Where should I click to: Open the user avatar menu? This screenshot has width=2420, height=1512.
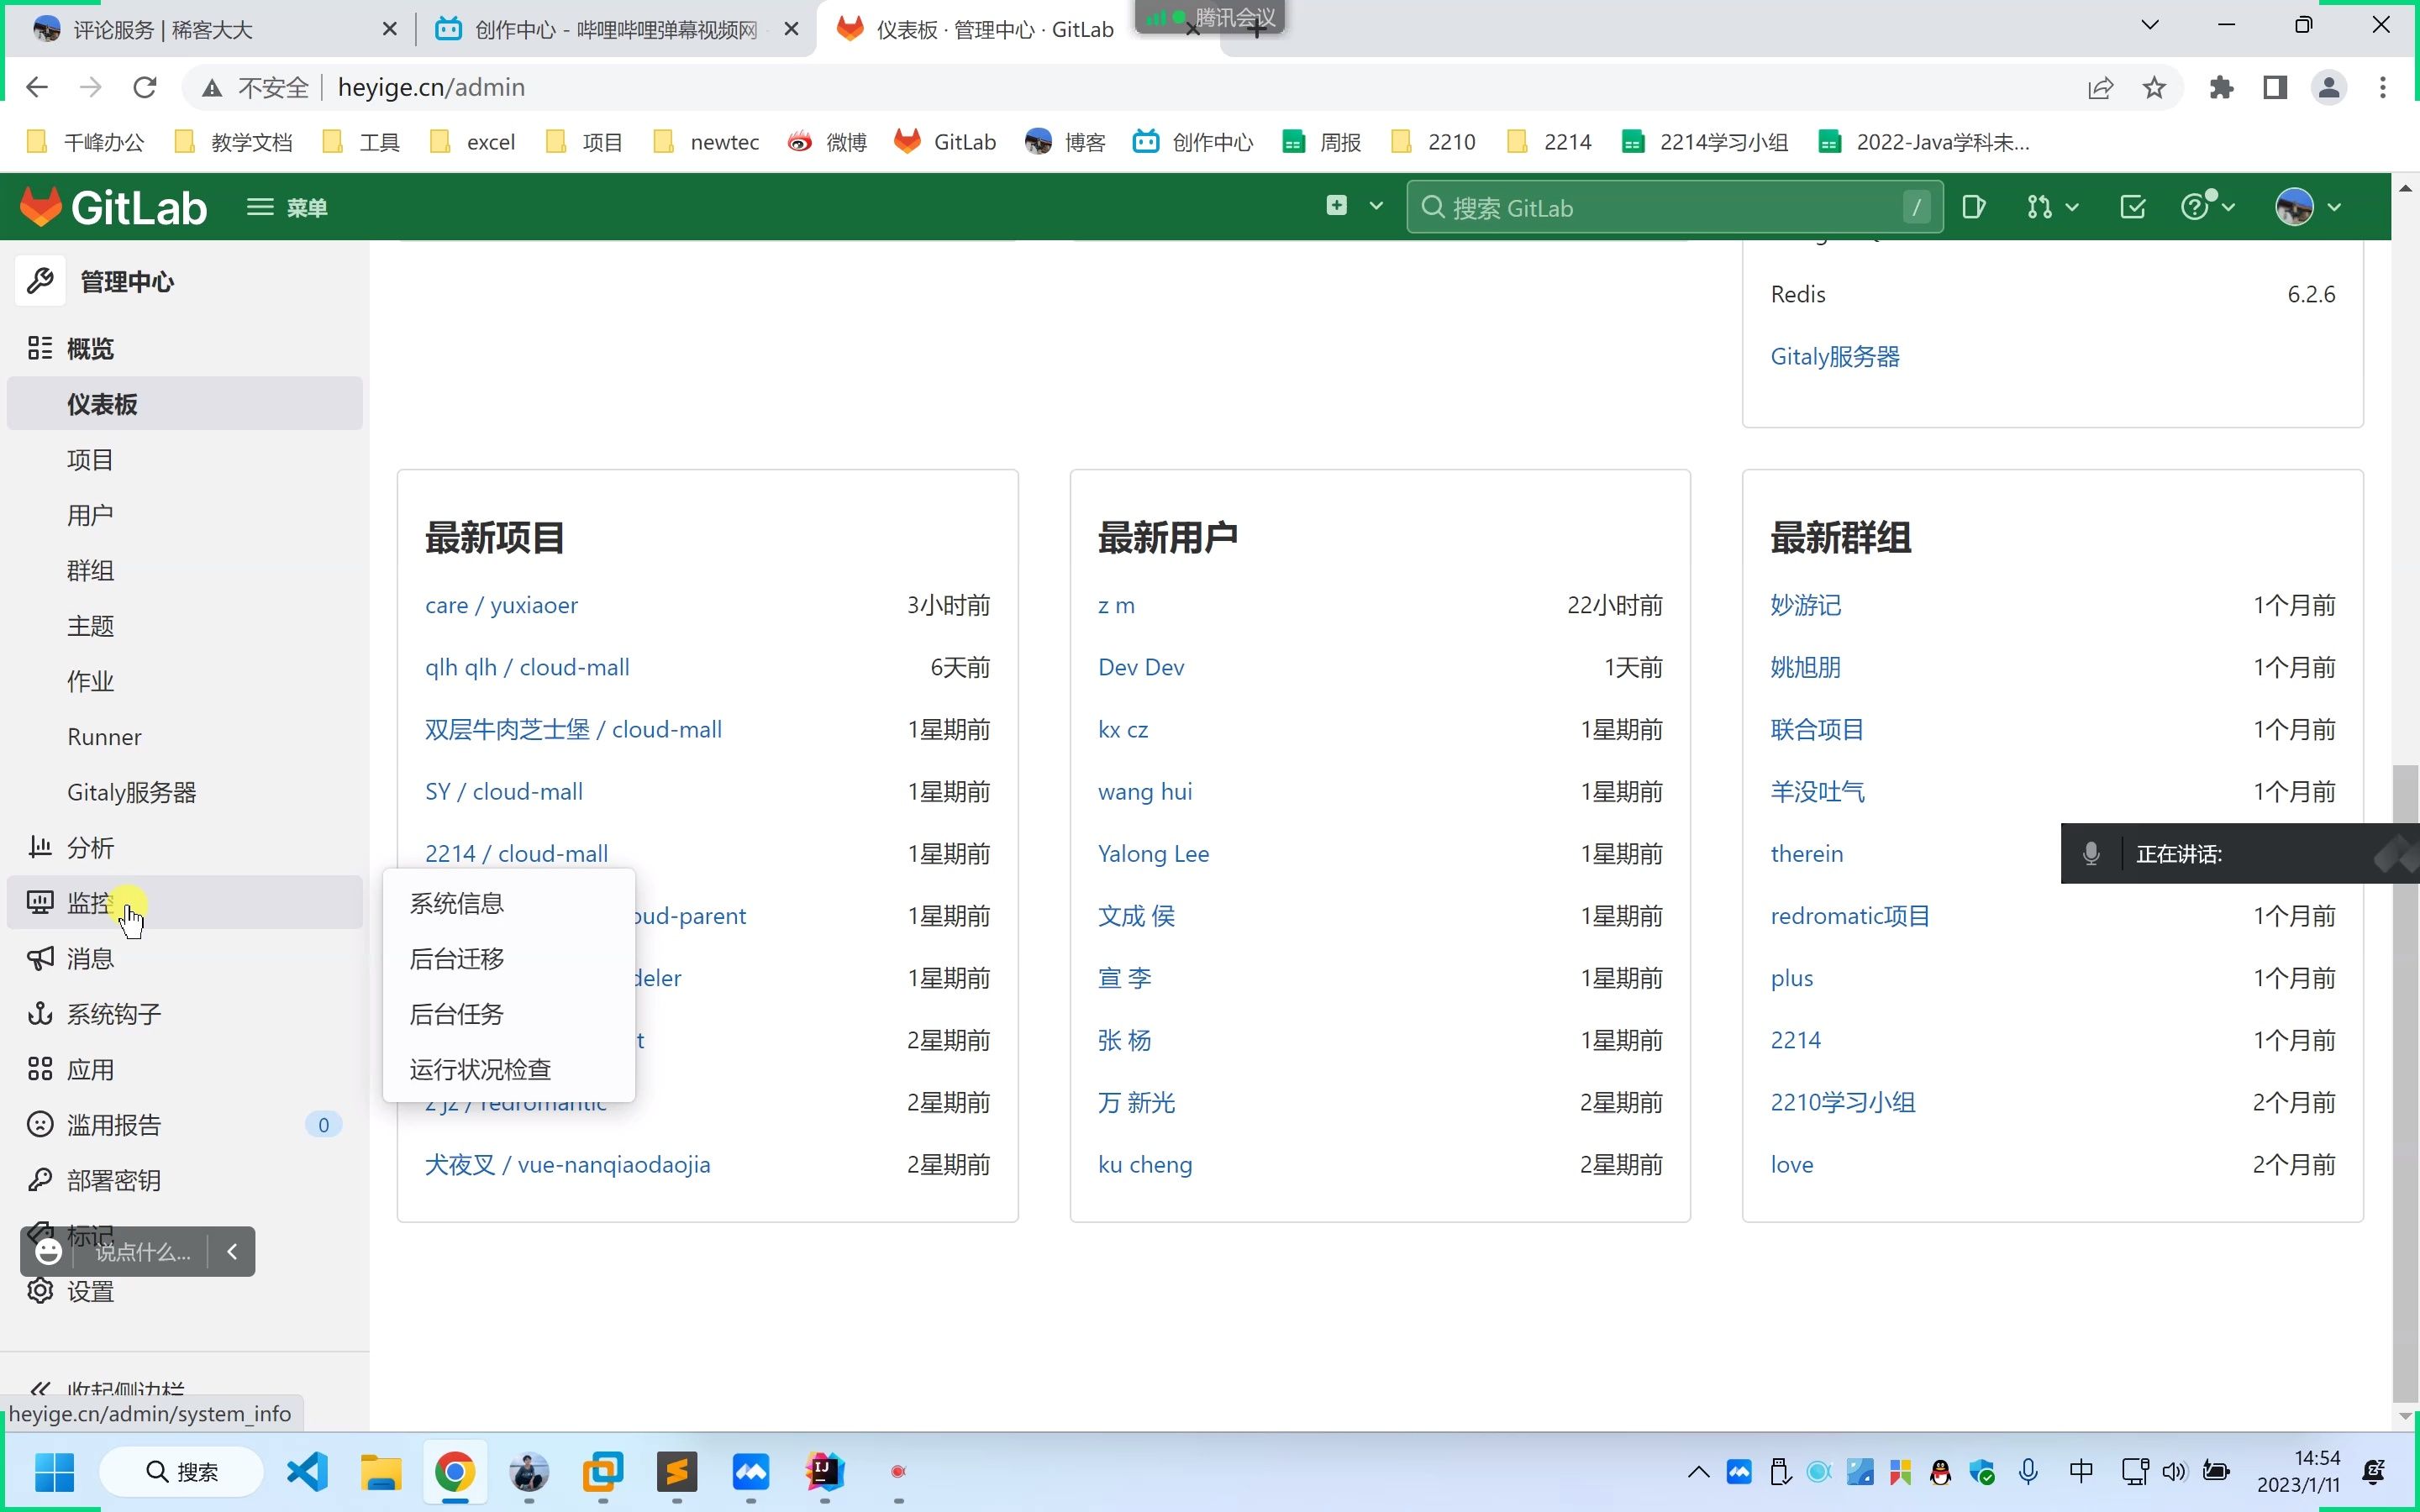tap(2294, 207)
